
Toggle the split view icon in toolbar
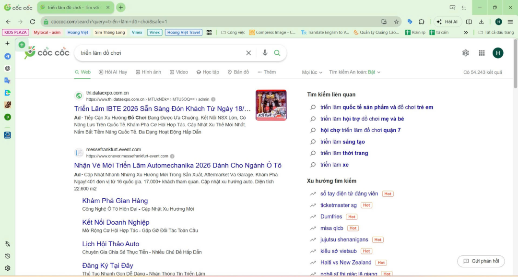tap(469, 22)
